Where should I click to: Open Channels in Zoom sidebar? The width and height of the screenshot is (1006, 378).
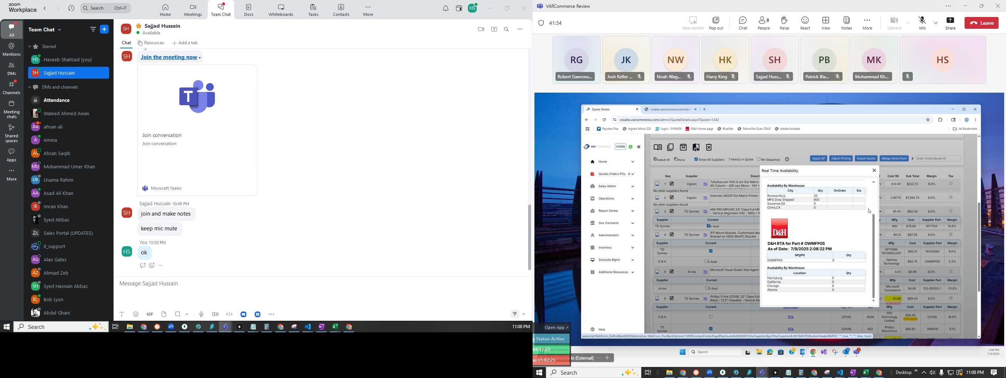[12, 88]
